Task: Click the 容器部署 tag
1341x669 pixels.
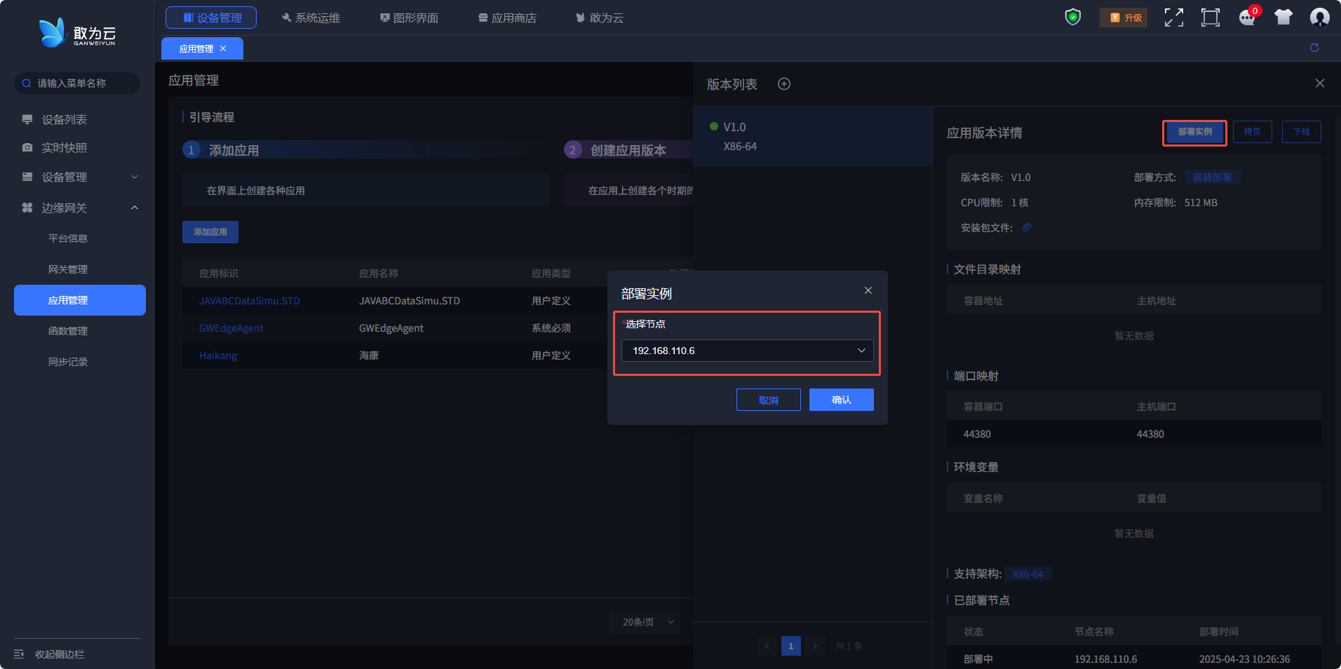Action: tap(1212, 177)
